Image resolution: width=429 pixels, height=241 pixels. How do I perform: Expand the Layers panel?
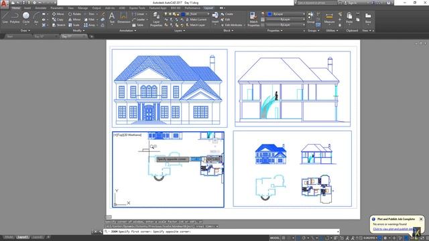click(180, 31)
